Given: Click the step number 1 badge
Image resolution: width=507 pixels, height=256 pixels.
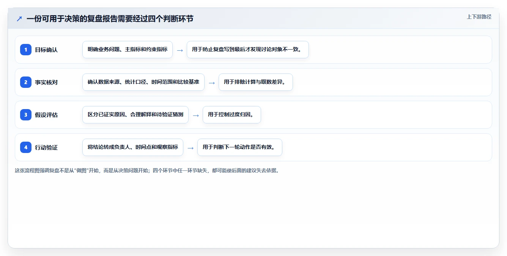Looking at the screenshot, I should click(26, 50).
